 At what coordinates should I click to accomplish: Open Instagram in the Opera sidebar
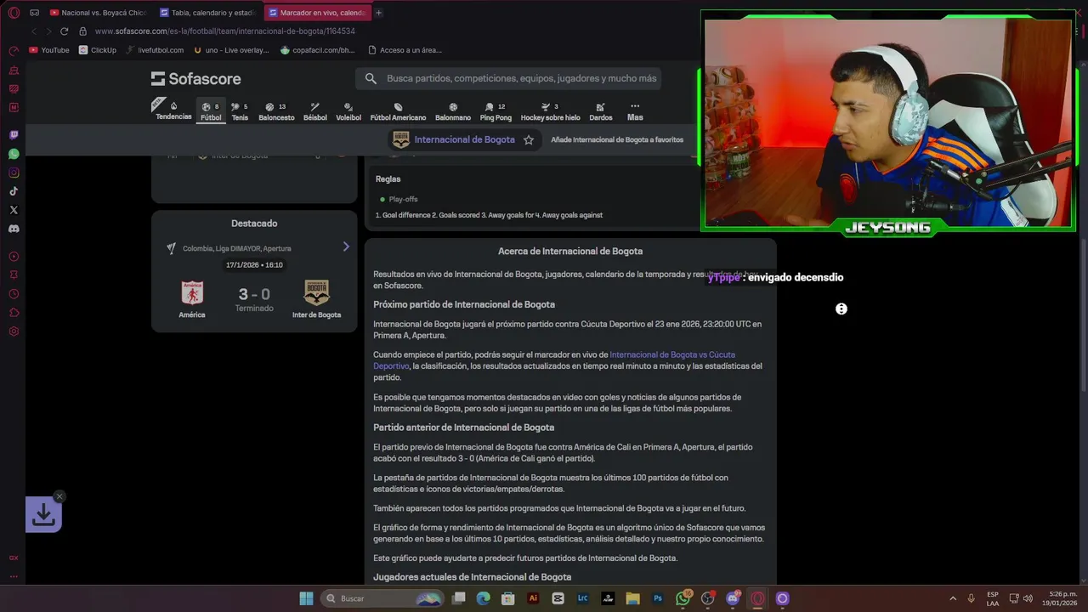coord(14,173)
